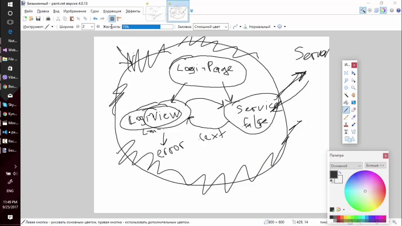
Task: Click the primary dark color swatch
Action: 334,175
